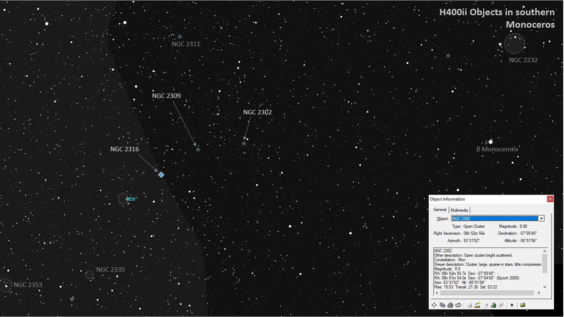Collapse dialog with the up-arrow icon
Image resolution: width=564 pixels, height=317 pixels.
tap(512, 305)
